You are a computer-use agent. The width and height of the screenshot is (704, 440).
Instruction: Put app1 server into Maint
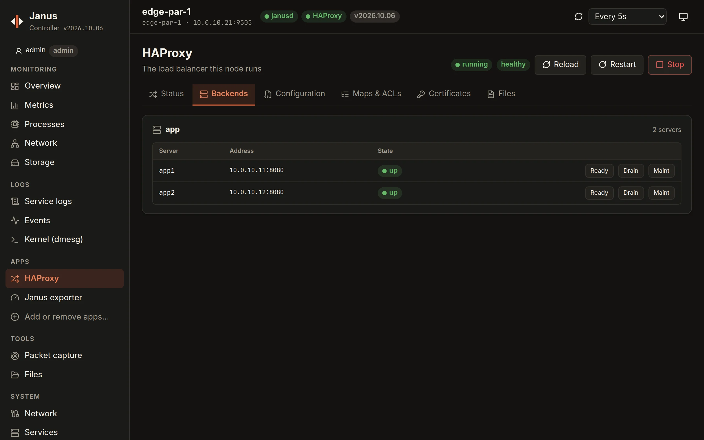click(x=661, y=171)
